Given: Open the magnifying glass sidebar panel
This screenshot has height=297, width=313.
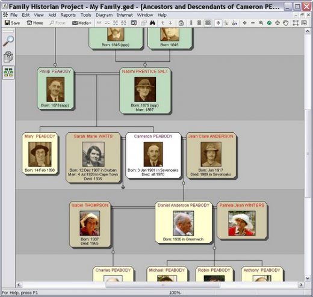Looking at the screenshot, I should pos(8,41).
